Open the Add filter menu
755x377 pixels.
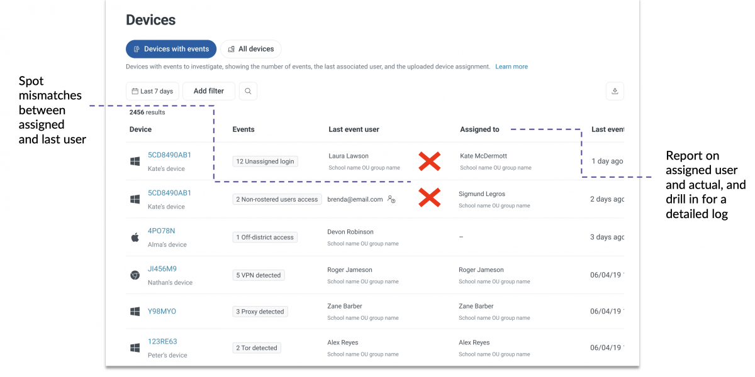209,91
